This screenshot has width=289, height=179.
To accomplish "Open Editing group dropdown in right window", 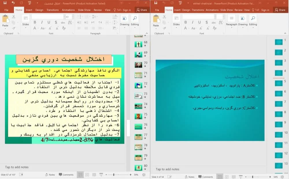I will click(253, 22).
